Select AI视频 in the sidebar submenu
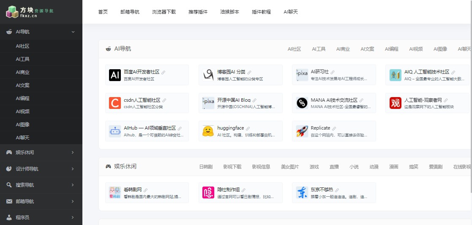 click(x=22, y=111)
